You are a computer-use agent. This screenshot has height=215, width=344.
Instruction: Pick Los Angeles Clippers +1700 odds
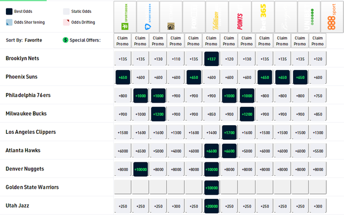229,133
